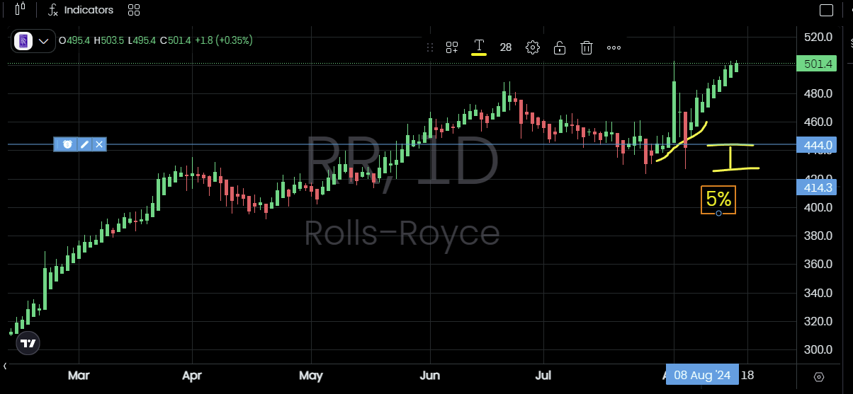Change the yellow text color setting
Viewport: 853px width, 394px height.
479,47
